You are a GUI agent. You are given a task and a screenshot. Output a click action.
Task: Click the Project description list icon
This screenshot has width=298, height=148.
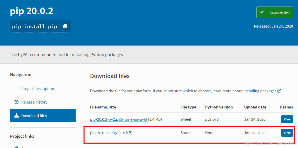tap(17, 88)
